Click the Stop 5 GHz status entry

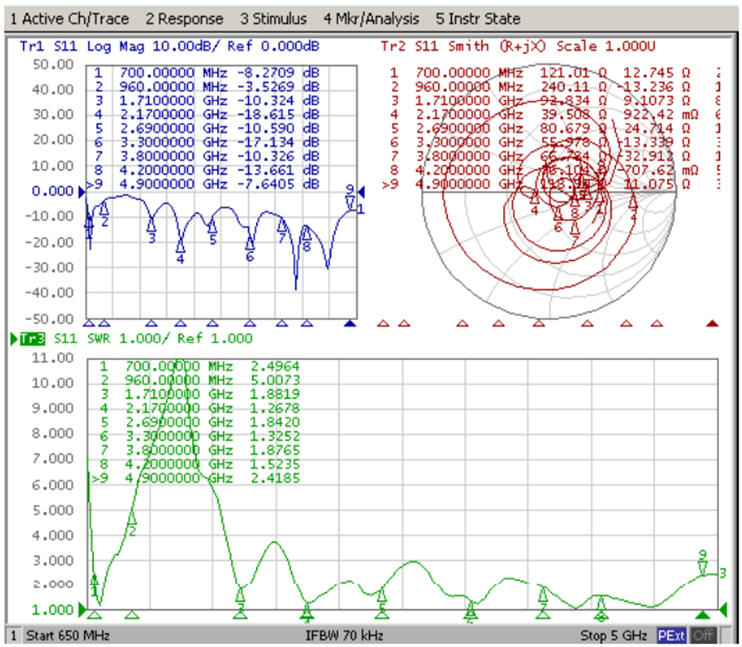(614, 635)
